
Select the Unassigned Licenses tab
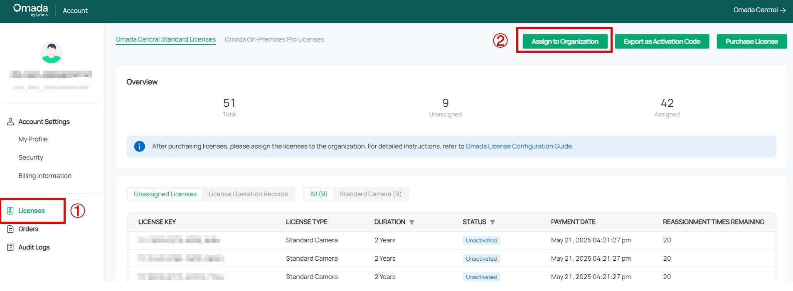[165, 194]
